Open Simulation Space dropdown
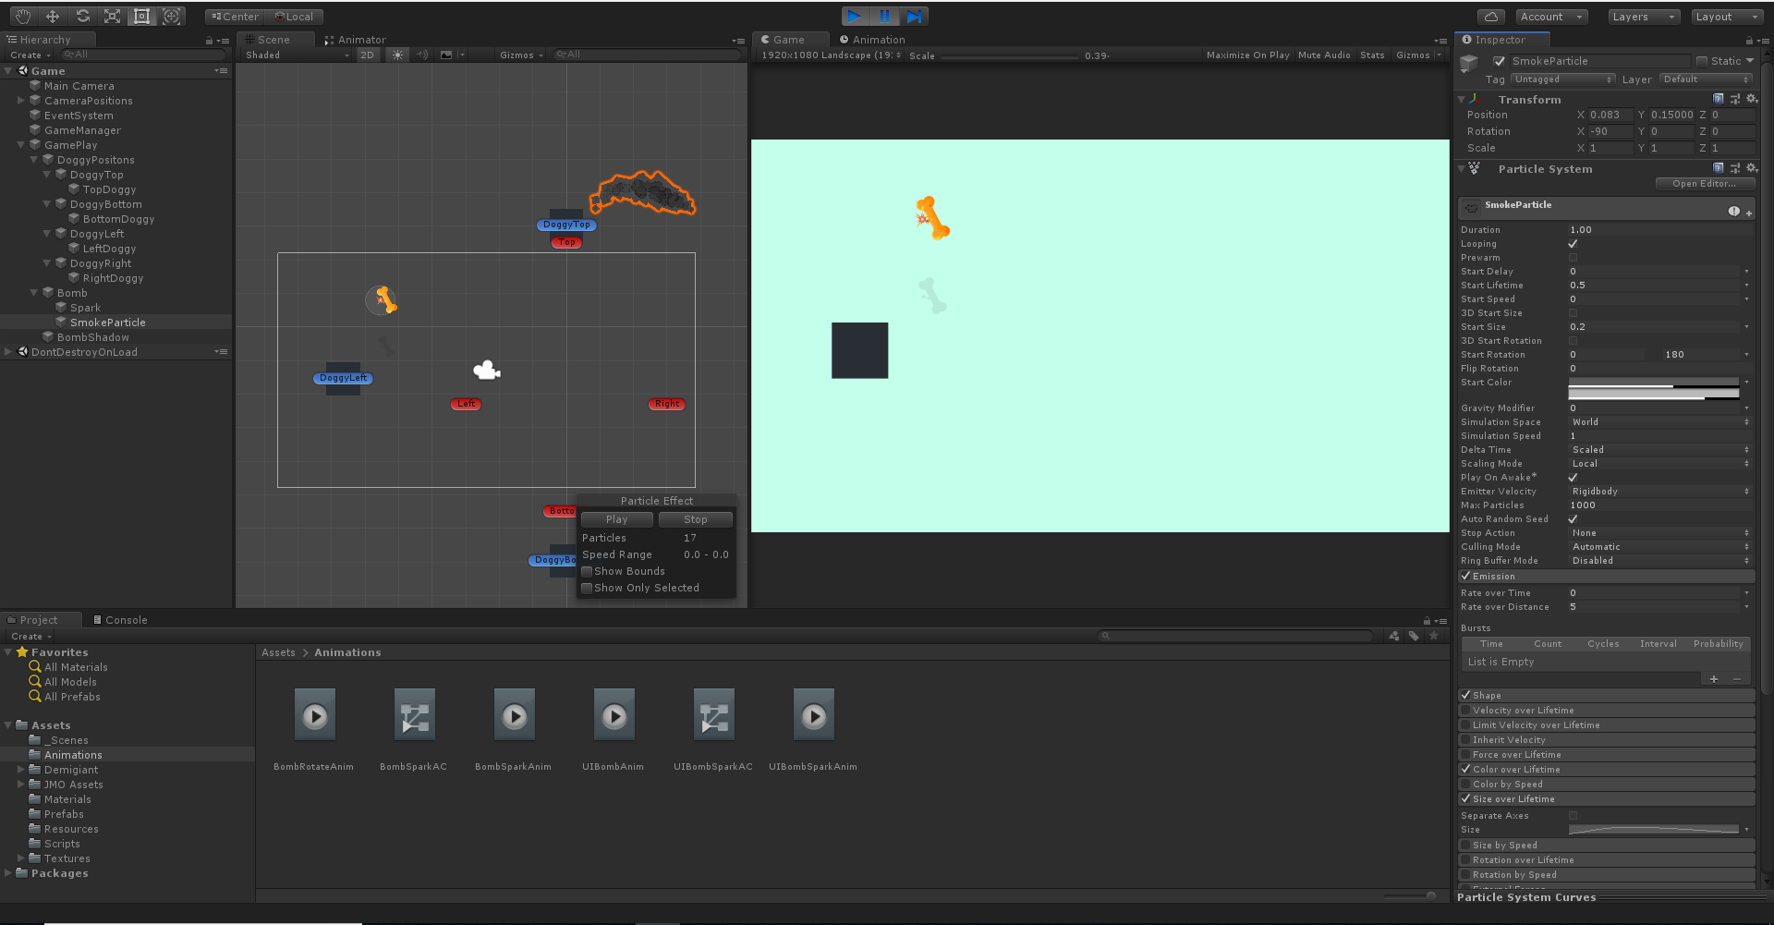The image size is (1774, 925). (x=1659, y=422)
